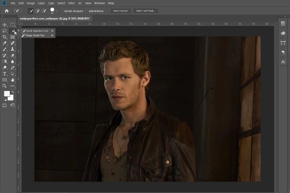Screen dimensions: 290x193
Task: Enable Auto Enhance checkbox
Action: click(x=87, y=11)
